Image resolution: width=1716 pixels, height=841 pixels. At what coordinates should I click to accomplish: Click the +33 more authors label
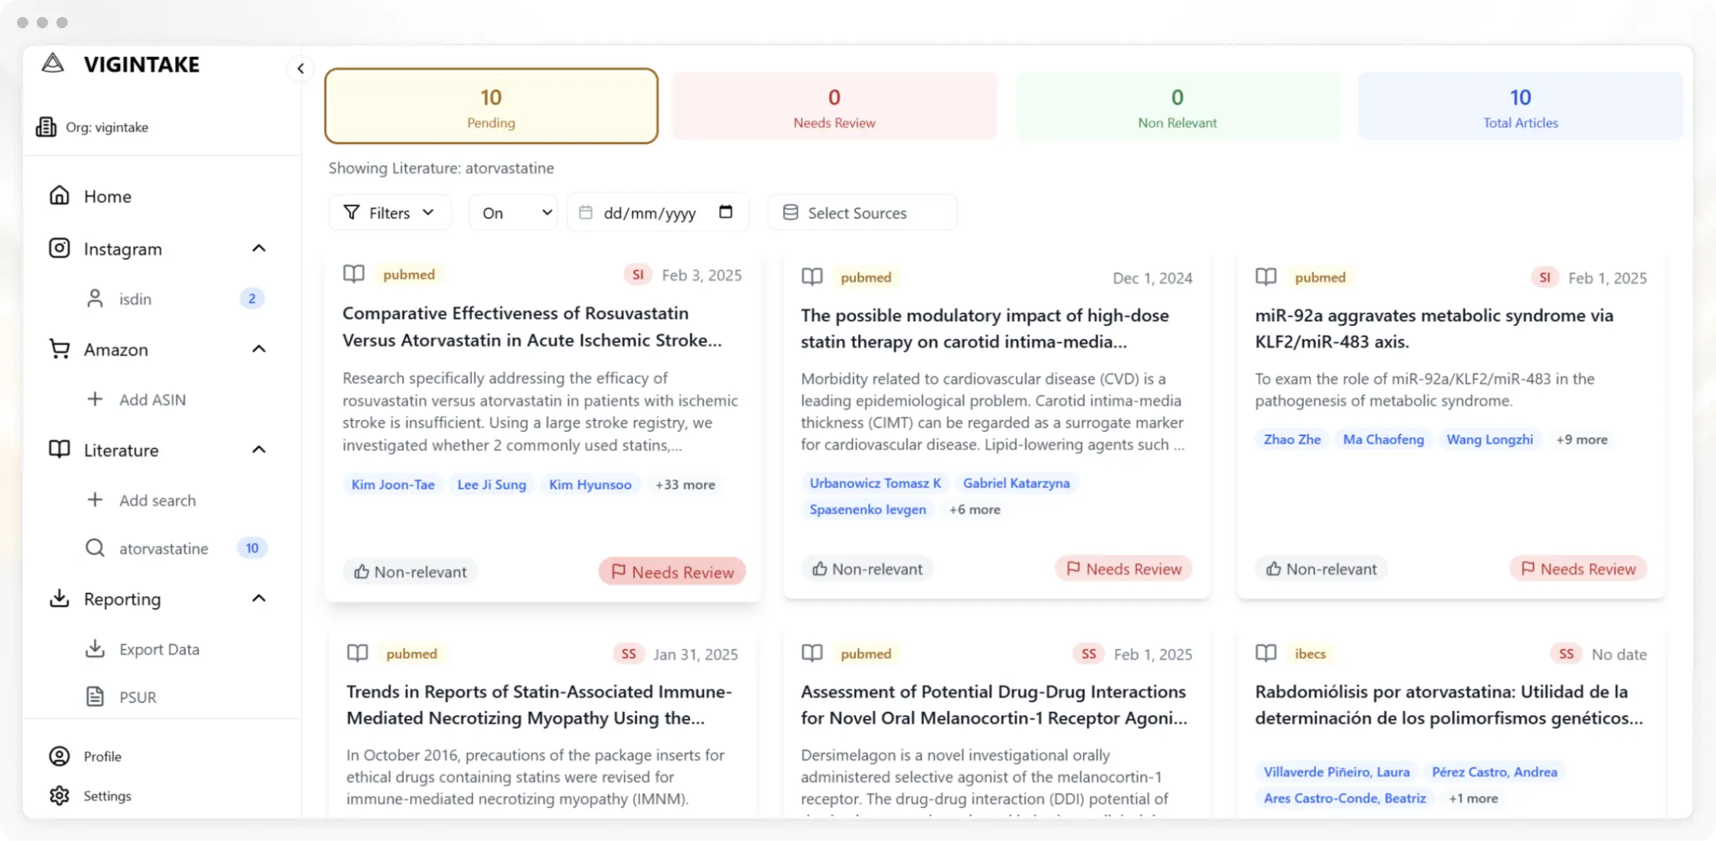pos(685,484)
